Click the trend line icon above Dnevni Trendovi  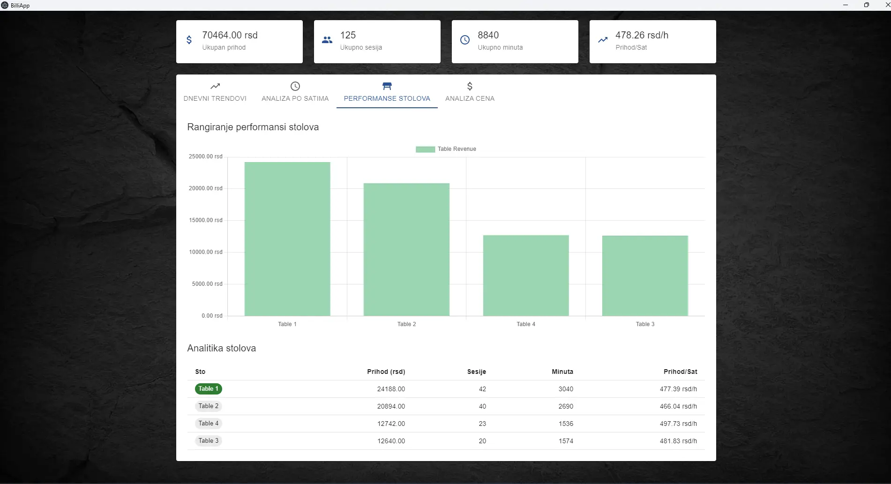pos(215,86)
